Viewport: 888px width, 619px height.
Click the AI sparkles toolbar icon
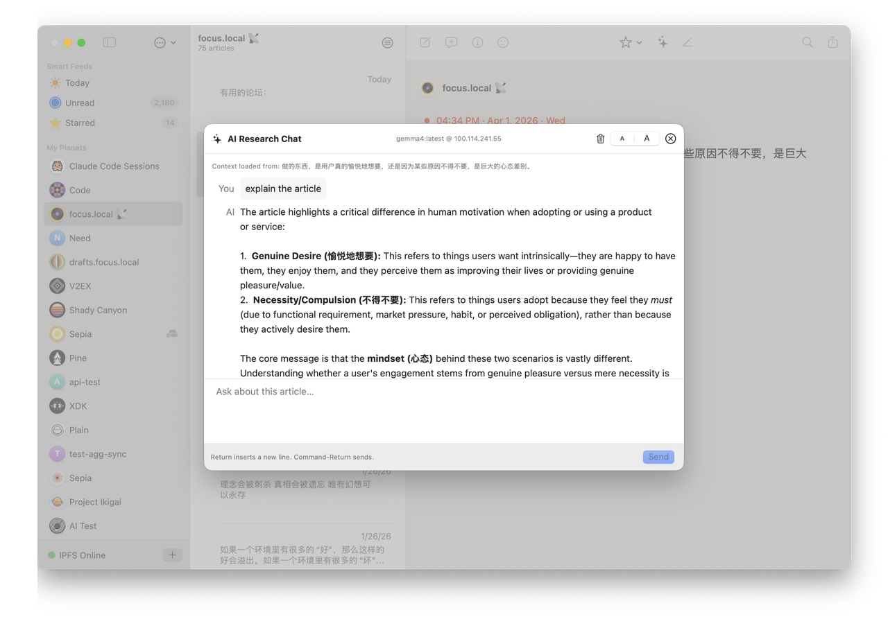(x=663, y=42)
